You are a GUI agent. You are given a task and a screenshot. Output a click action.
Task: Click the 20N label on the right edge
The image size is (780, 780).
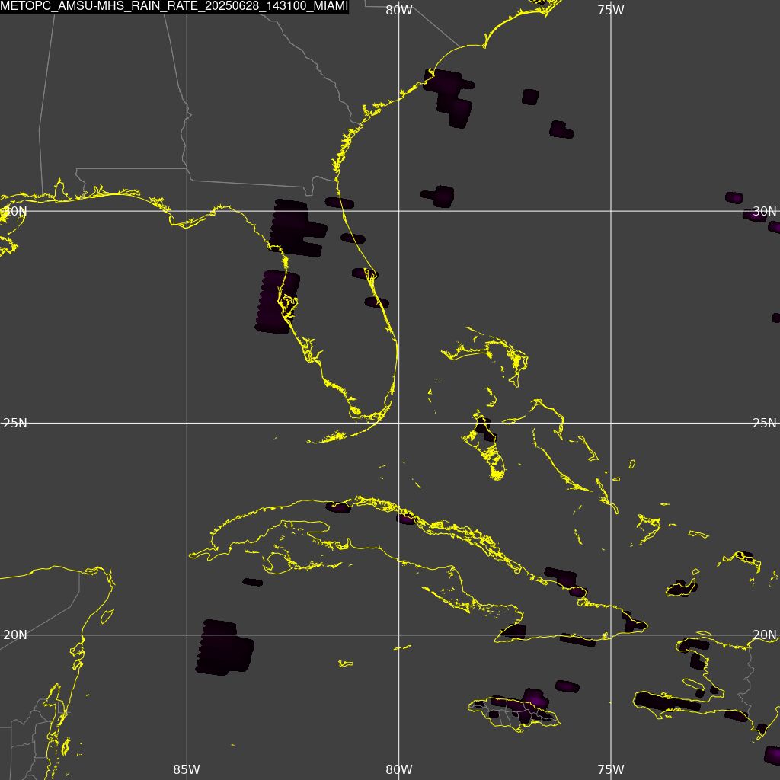[x=765, y=635]
